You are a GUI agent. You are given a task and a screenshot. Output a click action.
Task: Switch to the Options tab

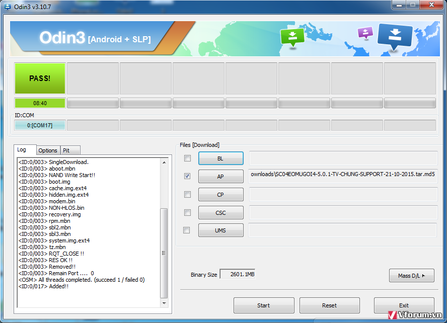pyautogui.click(x=48, y=150)
